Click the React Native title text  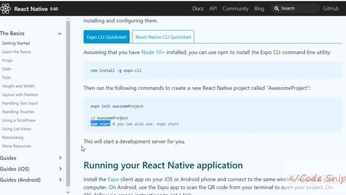click(x=31, y=9)
